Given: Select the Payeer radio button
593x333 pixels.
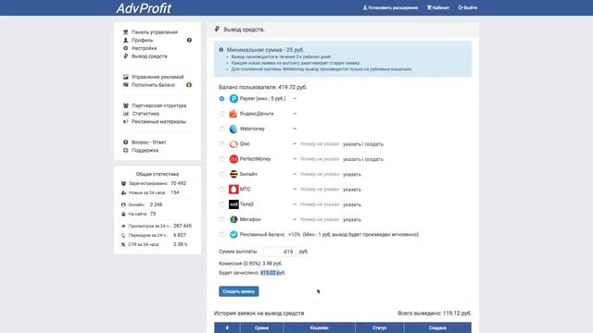Looking at the screenshot, I should [221, 99].
